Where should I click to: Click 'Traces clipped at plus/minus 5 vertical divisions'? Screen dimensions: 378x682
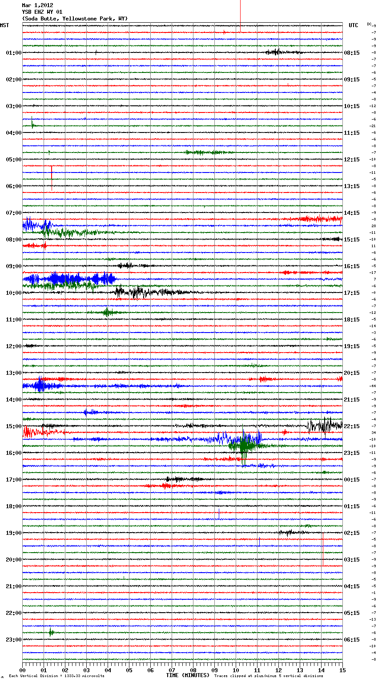(x=269, y=676)
